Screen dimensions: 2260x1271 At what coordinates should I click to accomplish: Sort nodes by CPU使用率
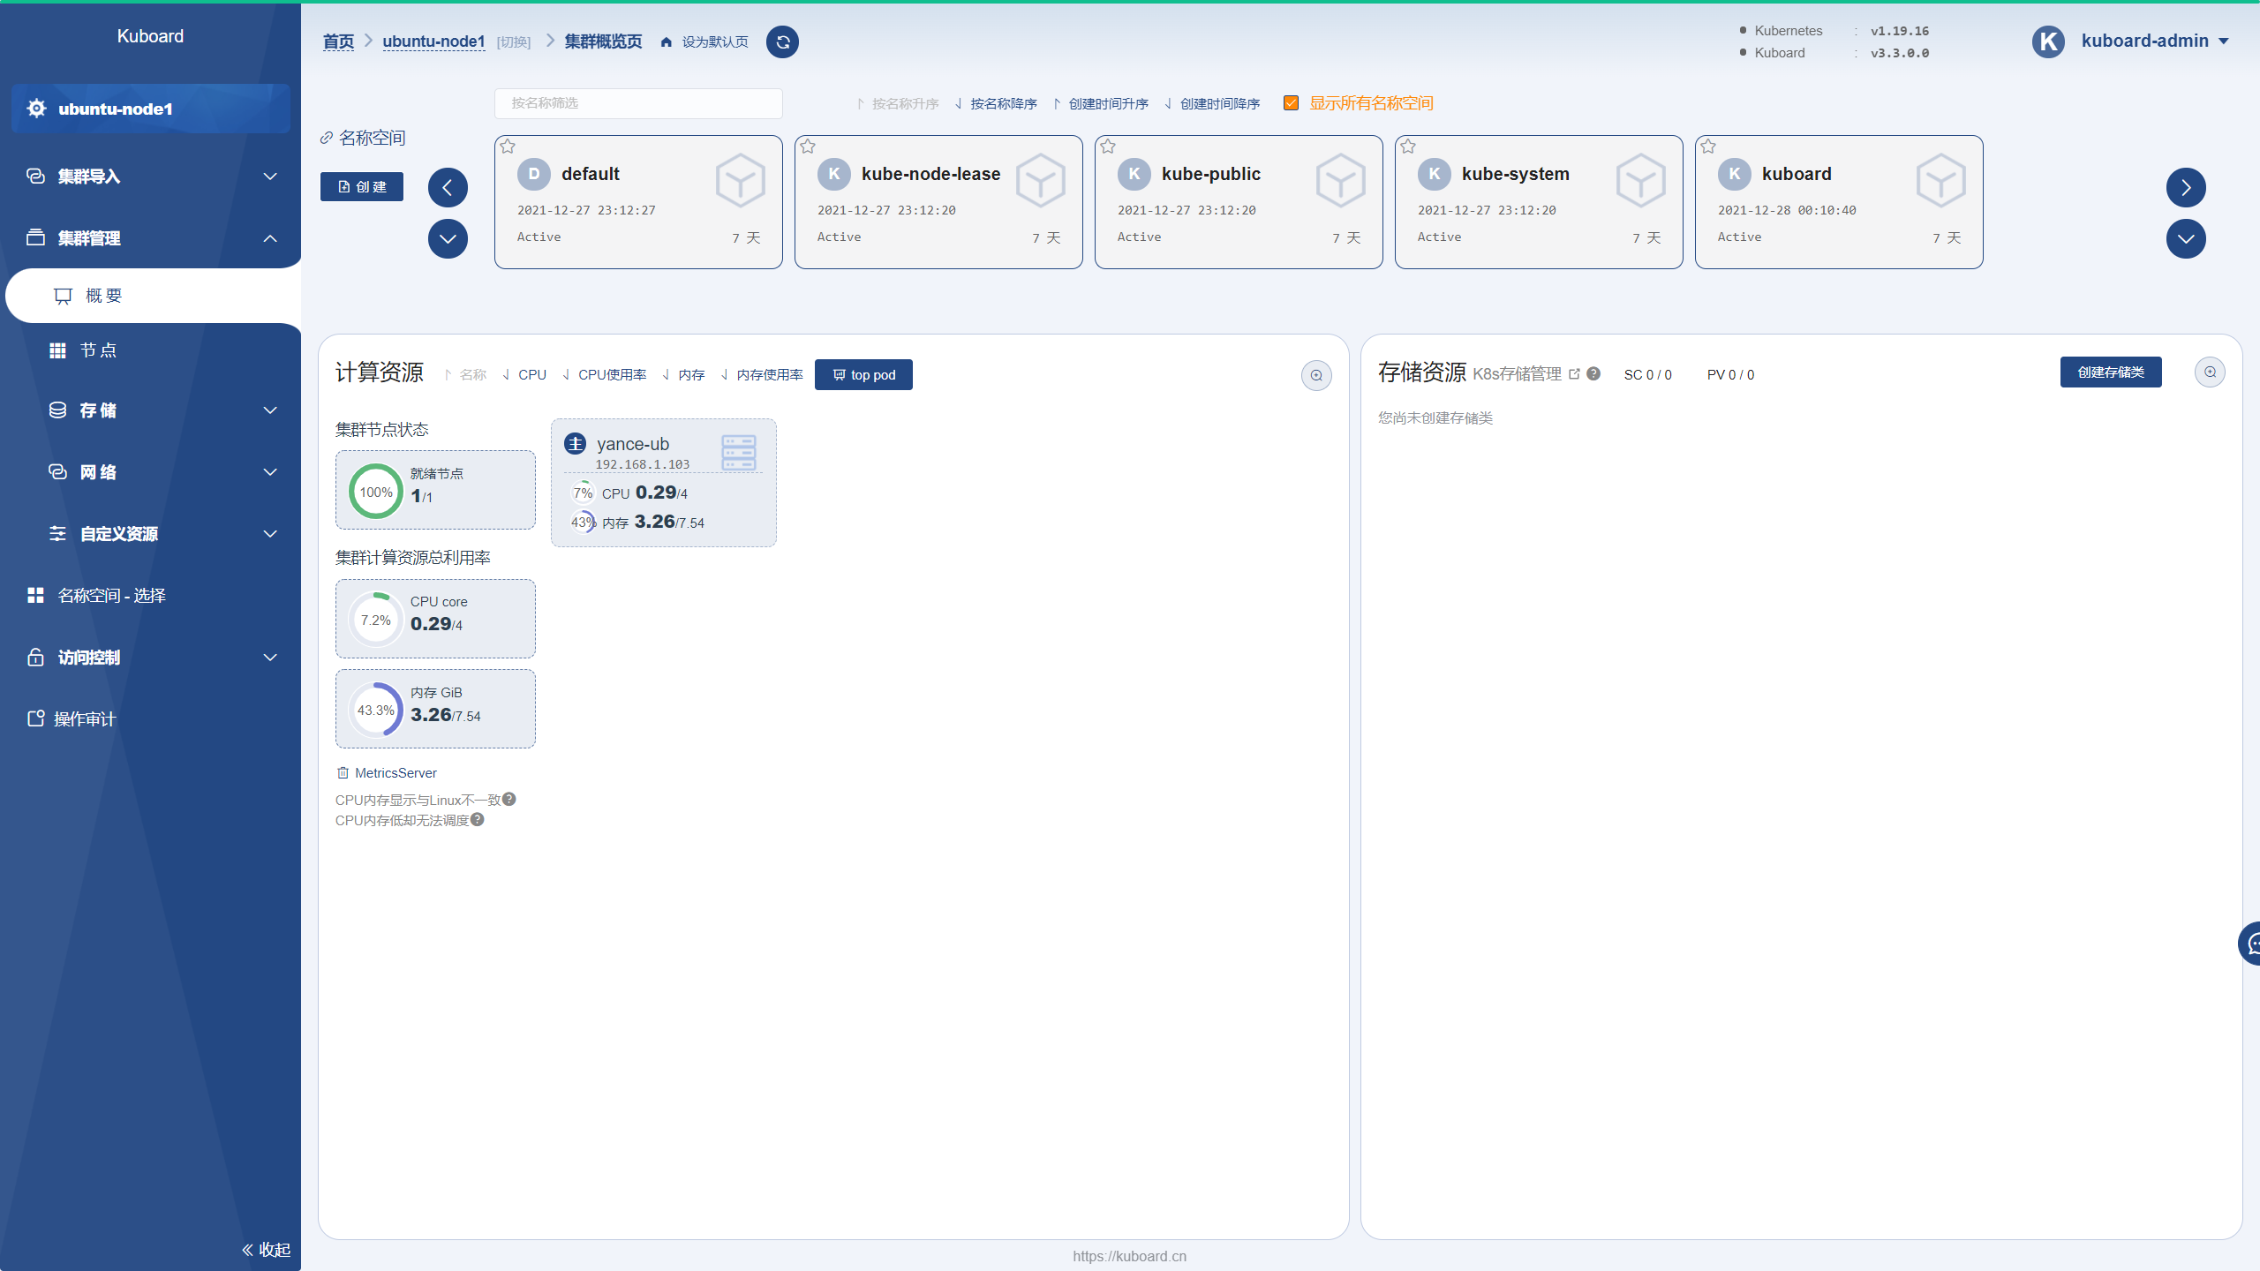[604, 374]
